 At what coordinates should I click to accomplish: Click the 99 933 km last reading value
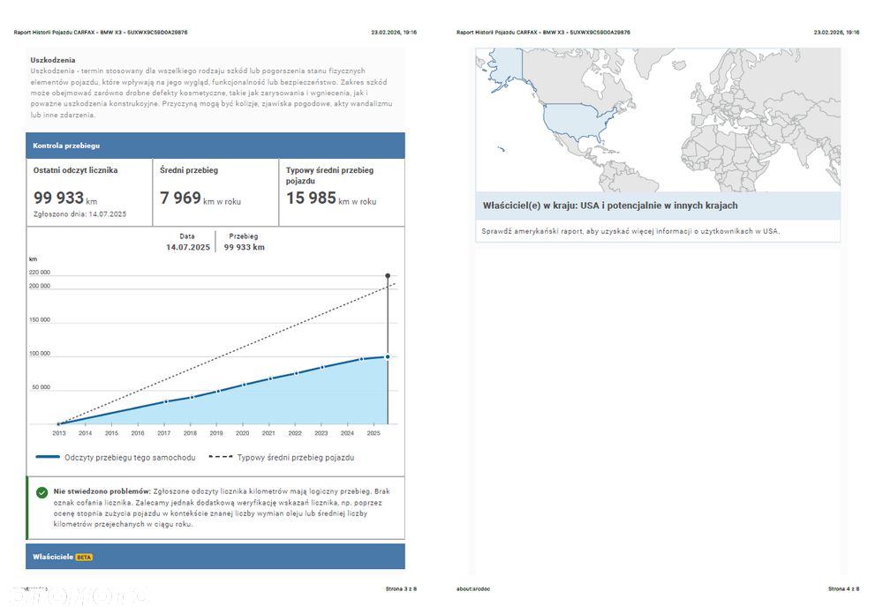(65, 198)
